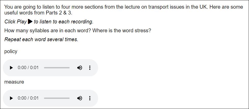Click the time display on the "policy" player
Viewport: 249px width, 109px height.
click(x=28, y=68)
